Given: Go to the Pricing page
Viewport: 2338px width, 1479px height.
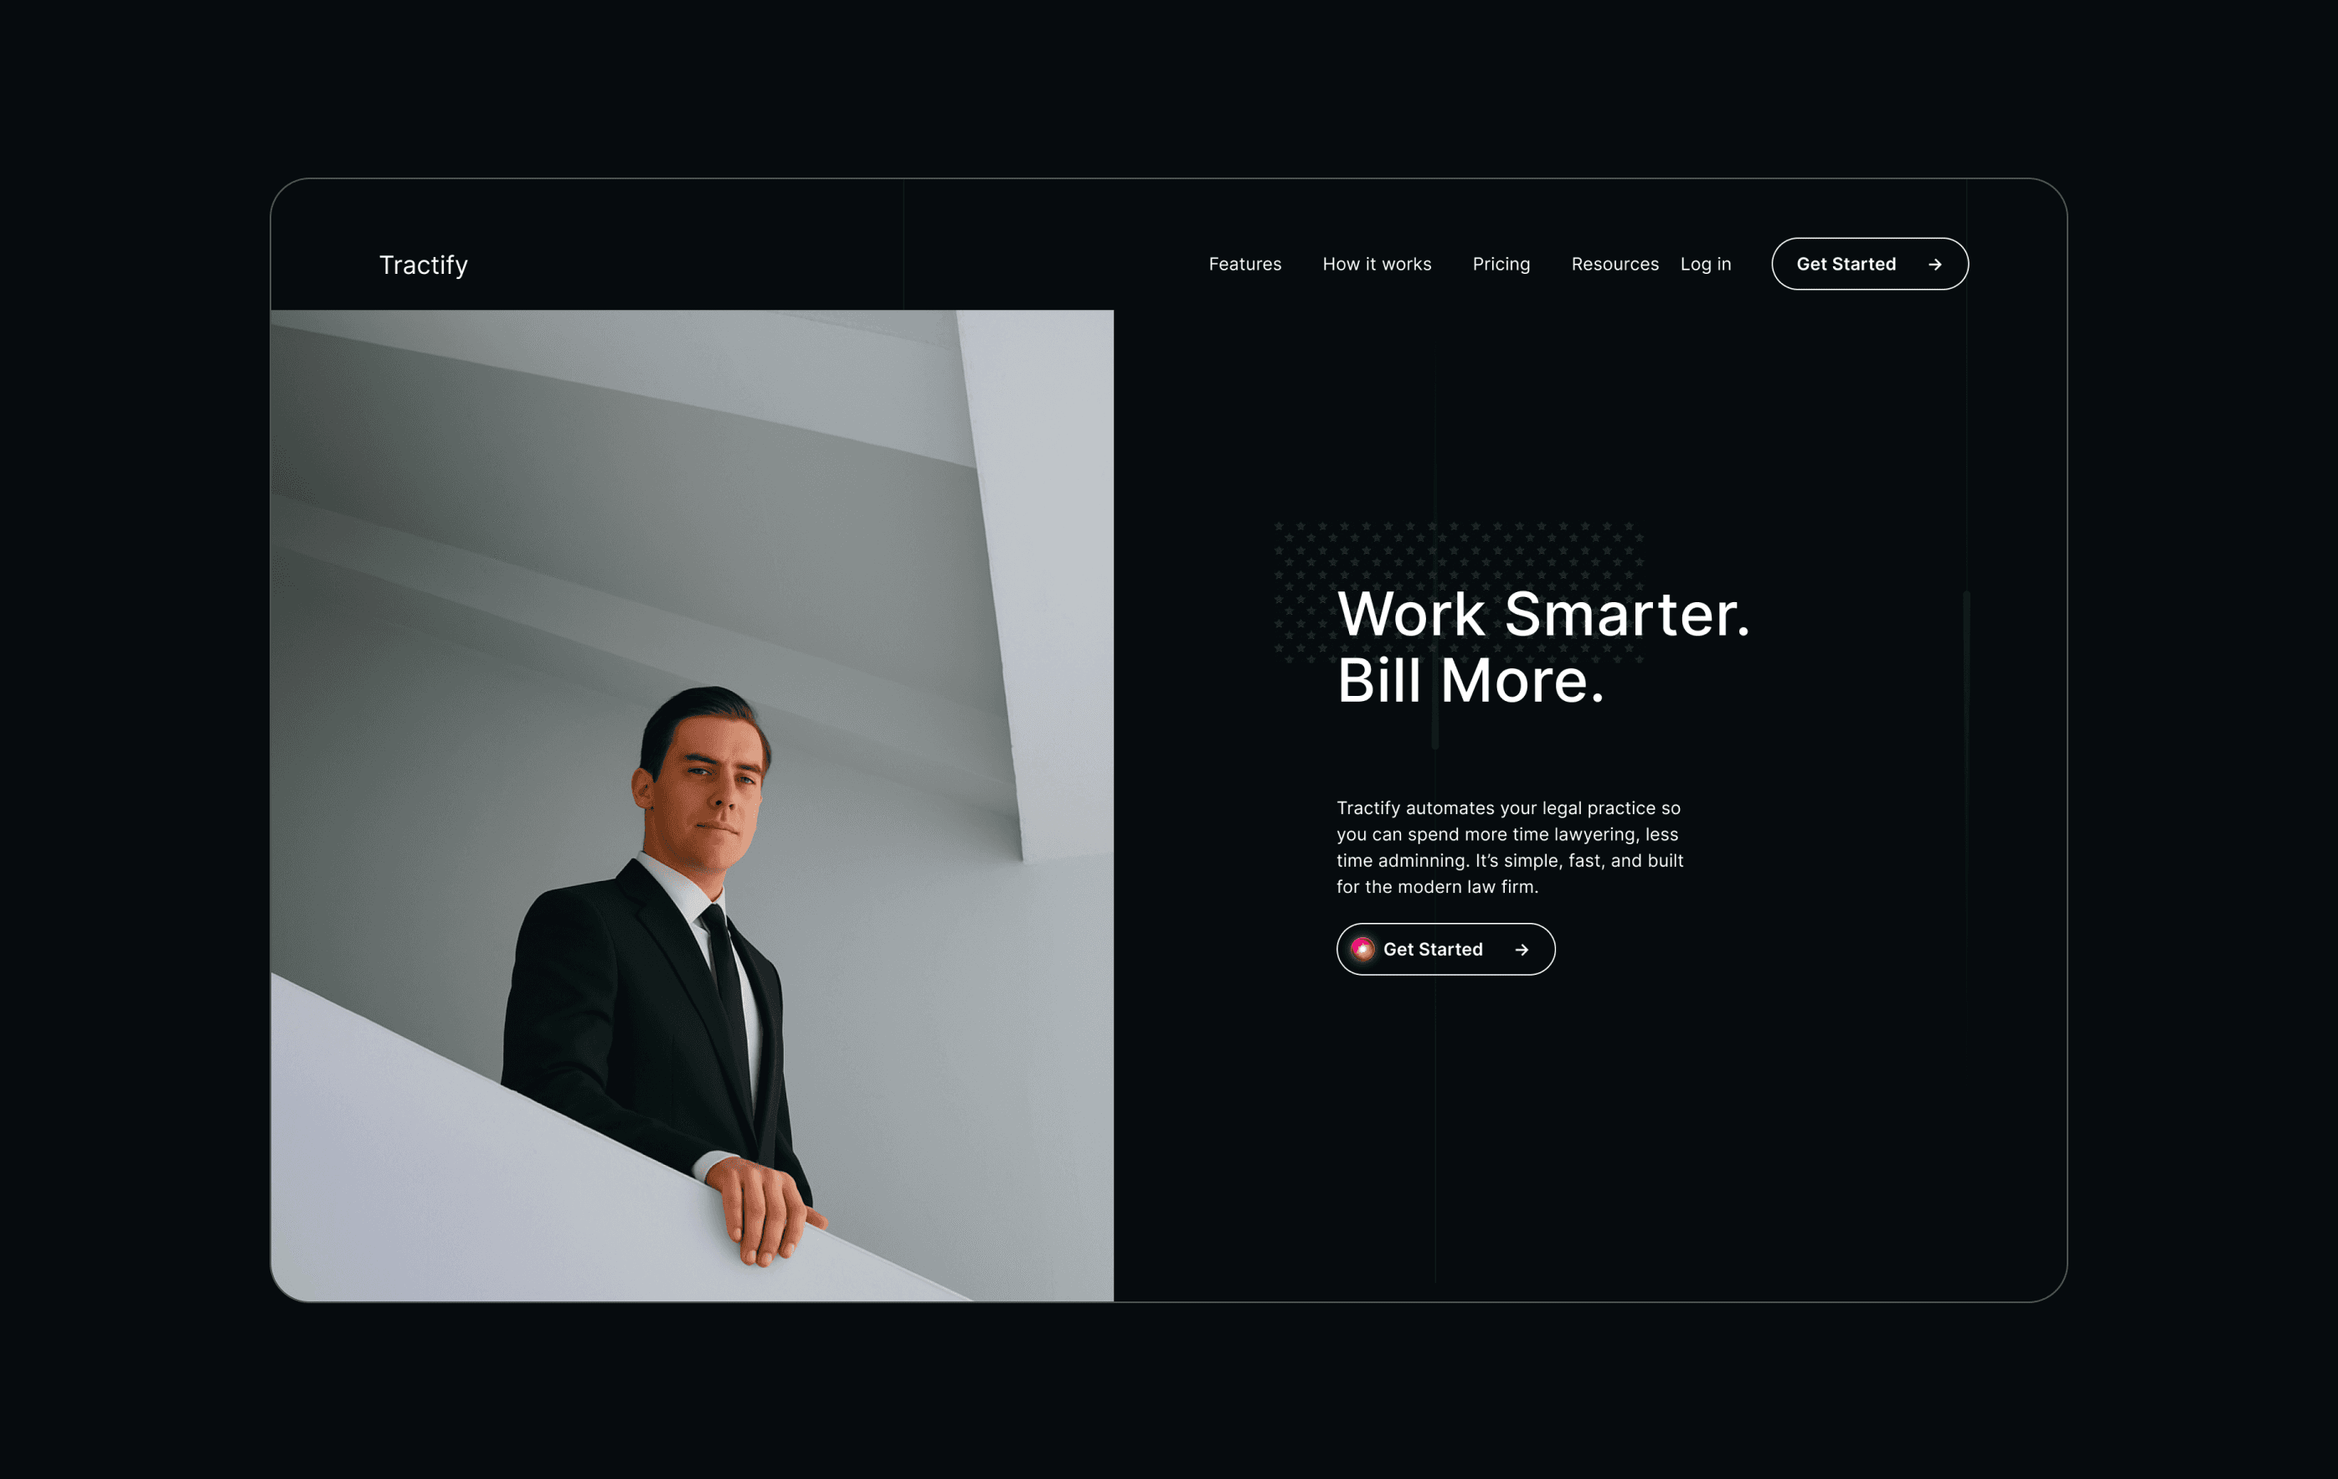Looking at the screenshot, I should 1501,265.
